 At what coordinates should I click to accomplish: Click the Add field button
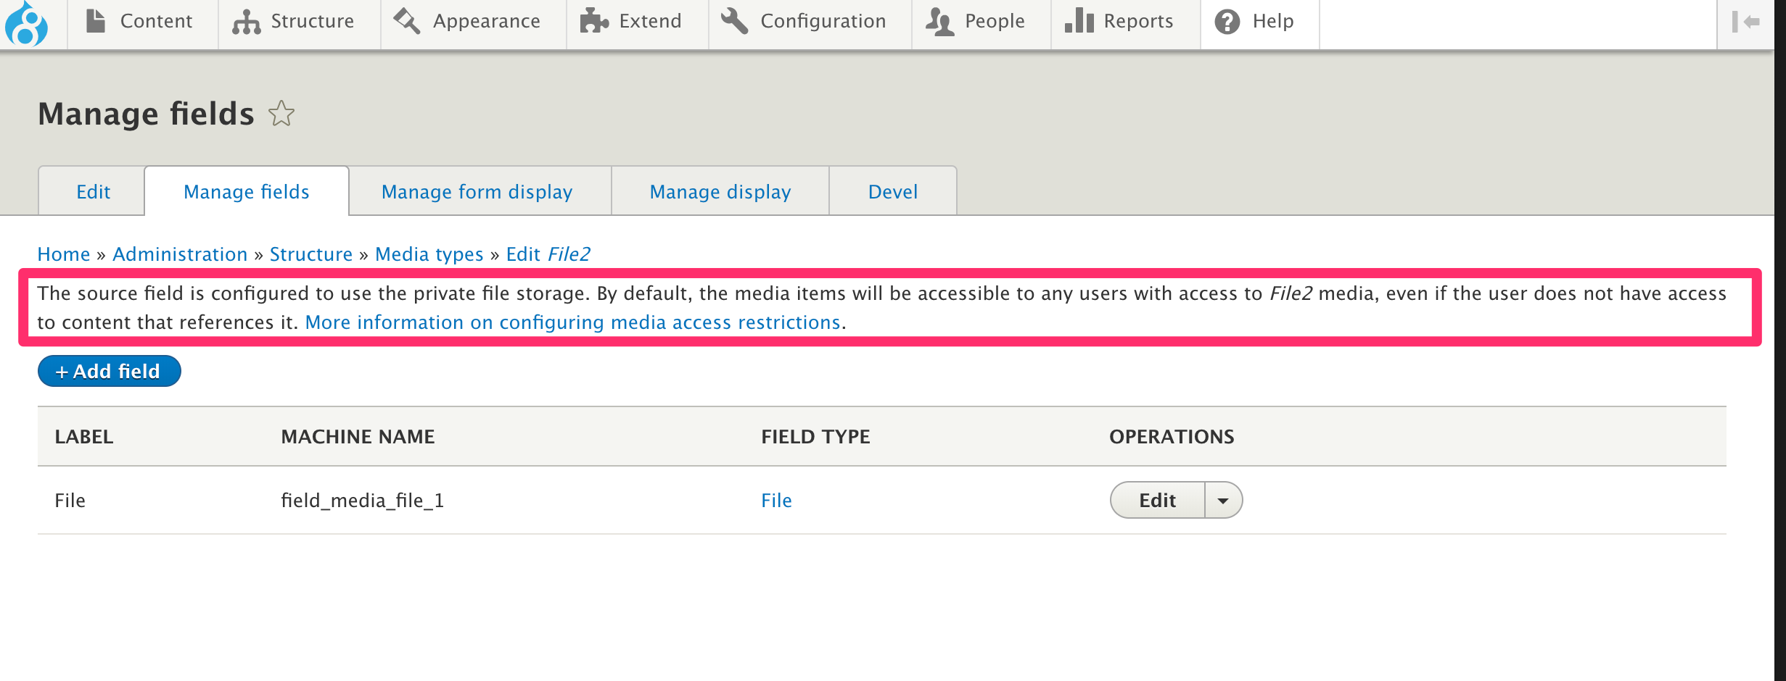pyautogui.click(x=109, y=370)
